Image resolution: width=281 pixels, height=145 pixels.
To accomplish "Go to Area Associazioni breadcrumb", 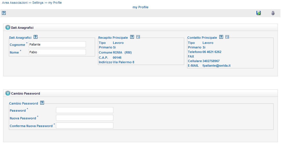I will [x=15, y=3].
